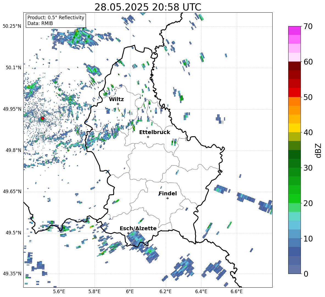The height and width of the screenshot is (297, 325).
Task: Click the 49.65°N latitude label
Action: (x=12, y=191)
